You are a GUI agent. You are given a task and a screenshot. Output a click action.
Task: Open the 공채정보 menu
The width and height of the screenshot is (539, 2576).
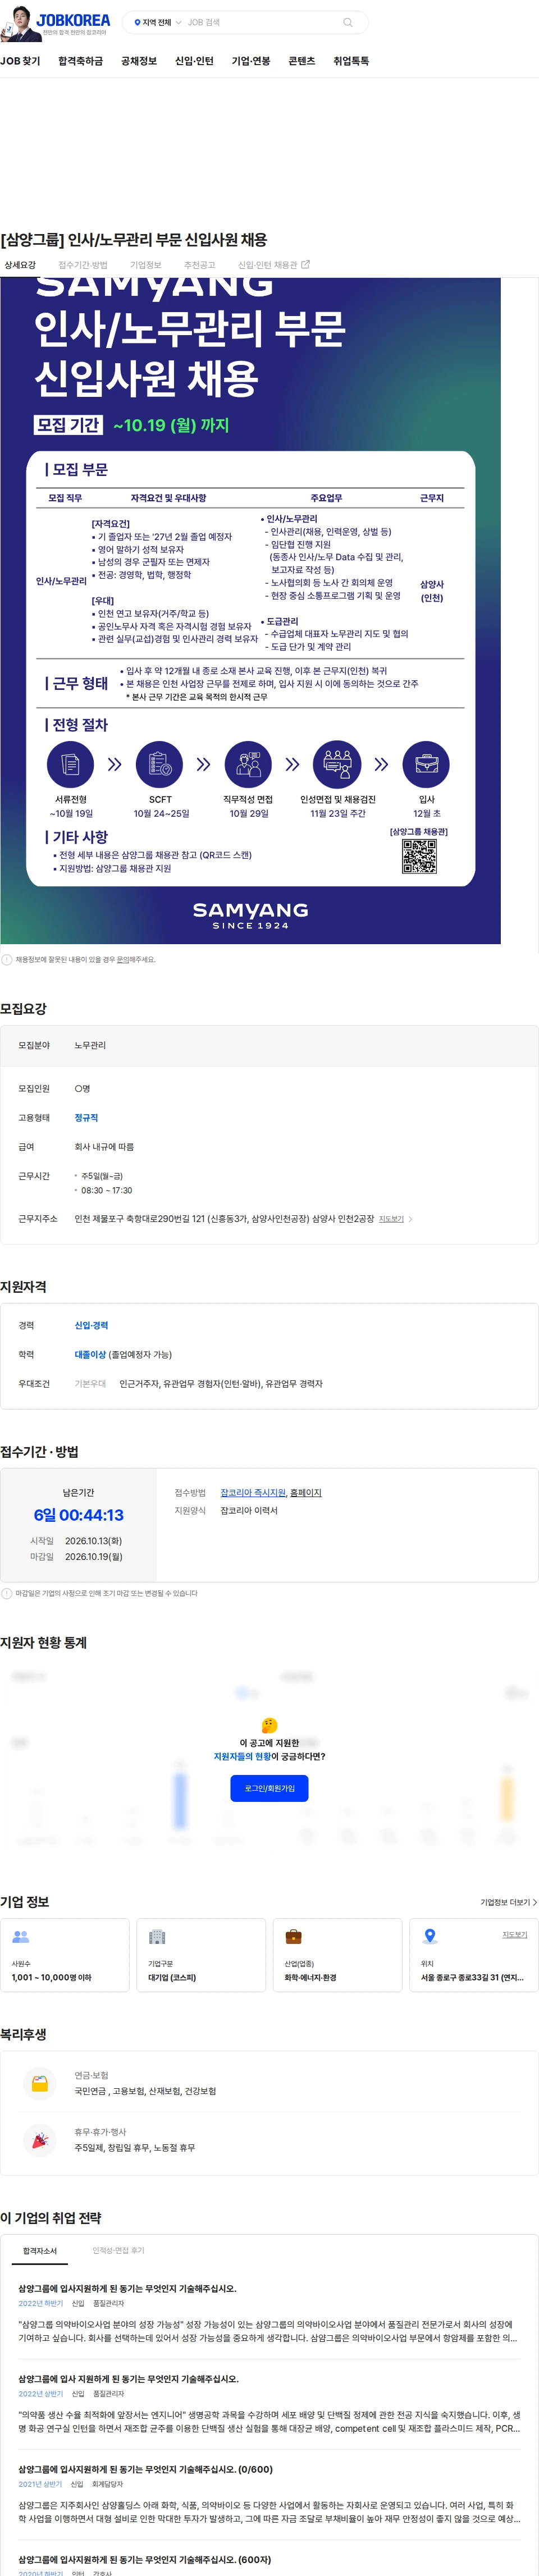pos(139,61)
